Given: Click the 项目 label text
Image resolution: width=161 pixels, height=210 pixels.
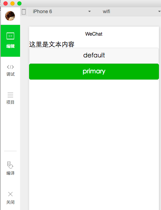Looking at the screenshot, I should coord(10,102).
